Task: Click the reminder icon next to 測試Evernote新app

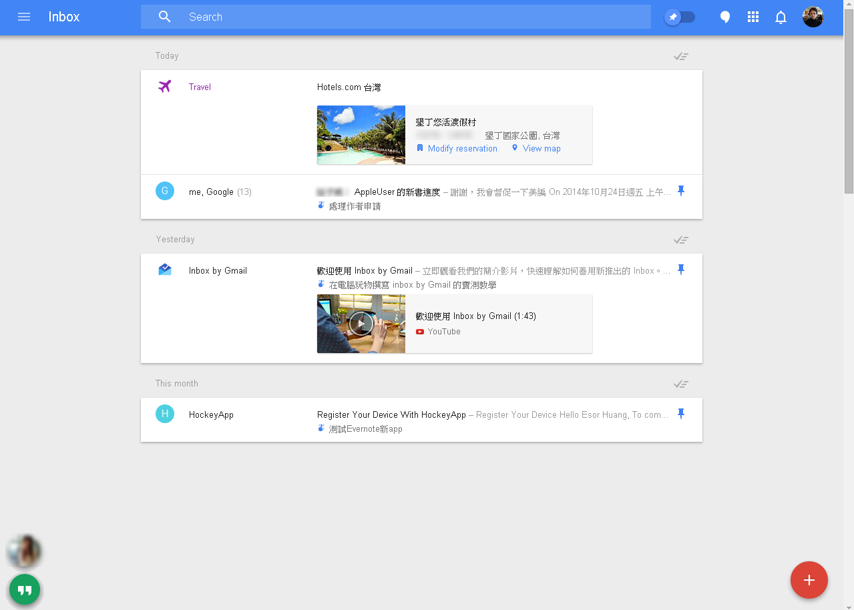Action: pos(321,428)
